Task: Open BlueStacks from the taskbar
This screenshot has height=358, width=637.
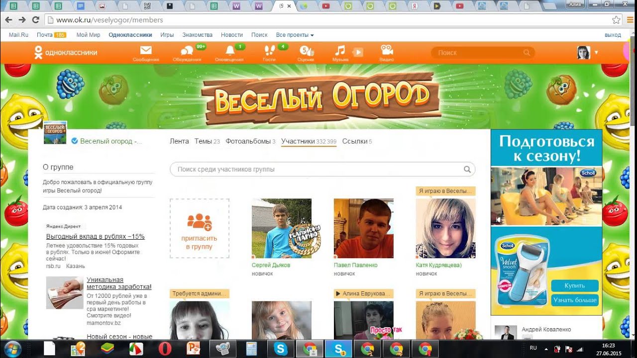Action: coord(107,349)
